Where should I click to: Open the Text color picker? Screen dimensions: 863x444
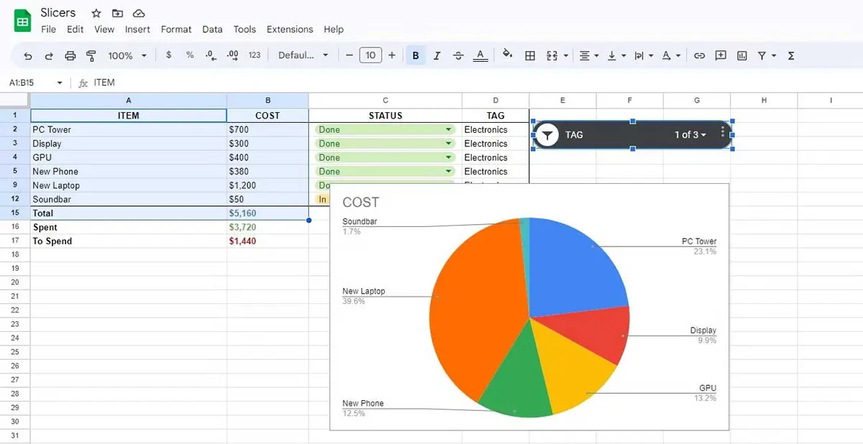[480, 55]
